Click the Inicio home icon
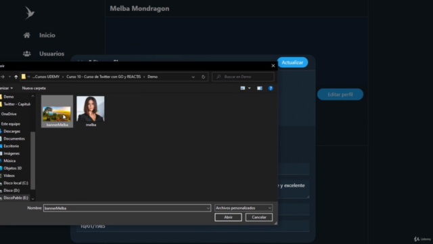433x244 pixels. point(27,35)
